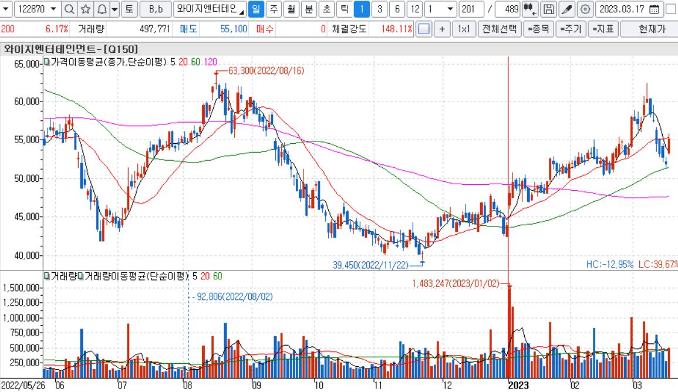
Task: Select the 1 interval button
Action: coord(362,9)
